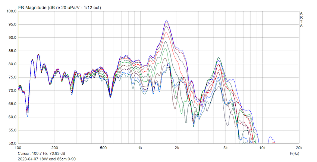Click the vertical ARTA label
The width and height of the screenshot is (317, 162).
tap(301, 19)
